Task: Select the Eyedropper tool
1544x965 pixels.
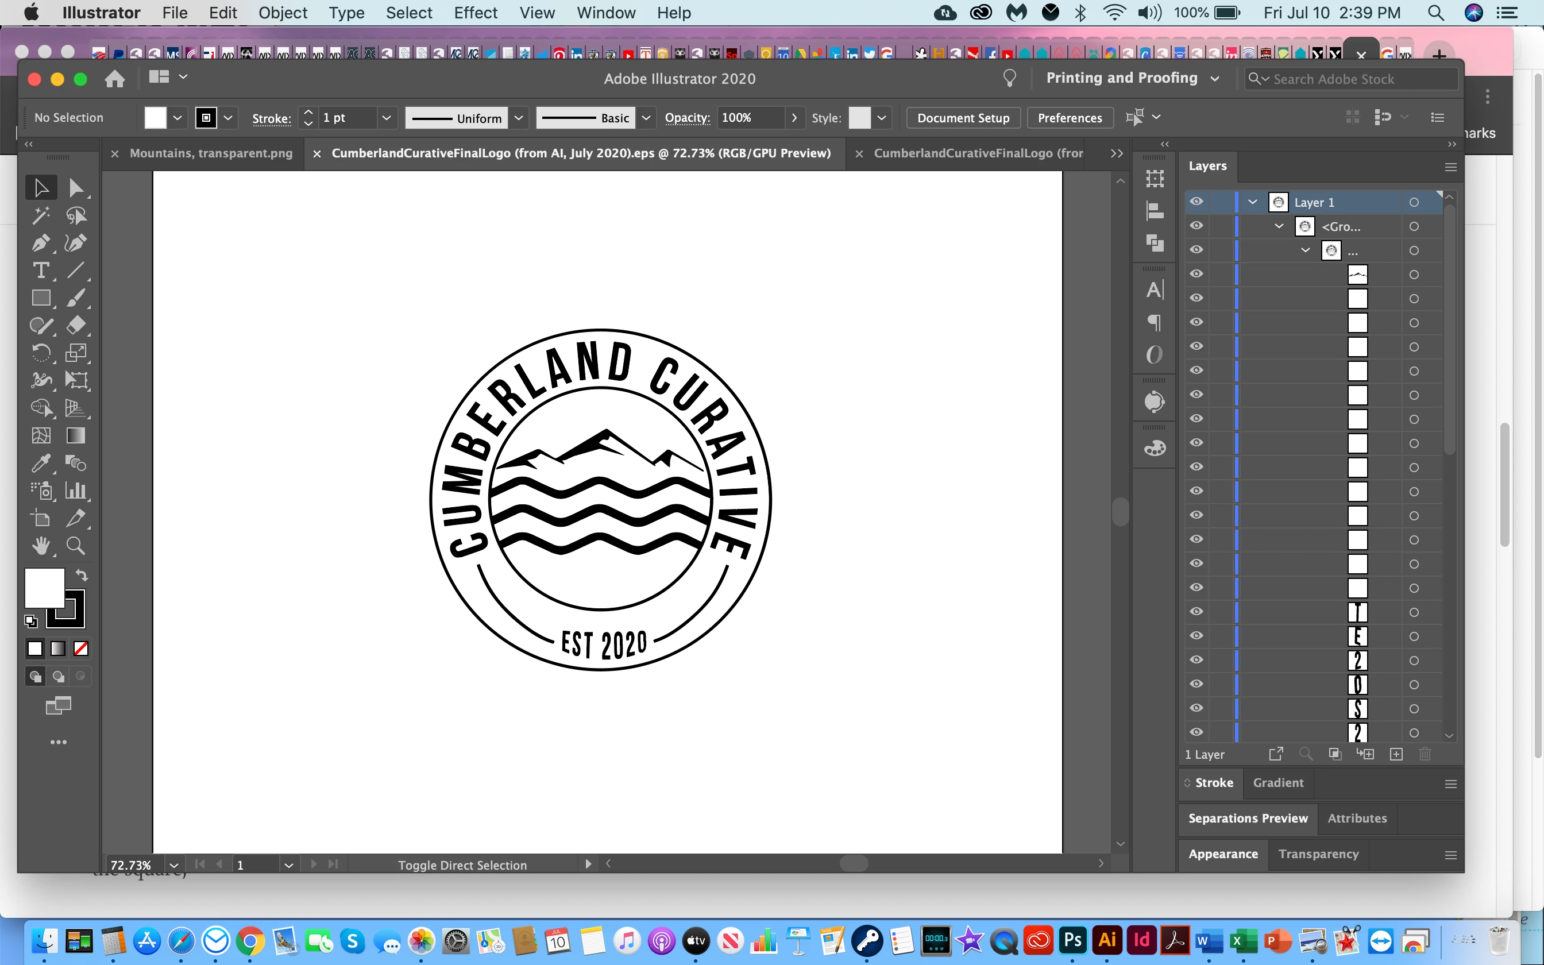Action: 40,464
